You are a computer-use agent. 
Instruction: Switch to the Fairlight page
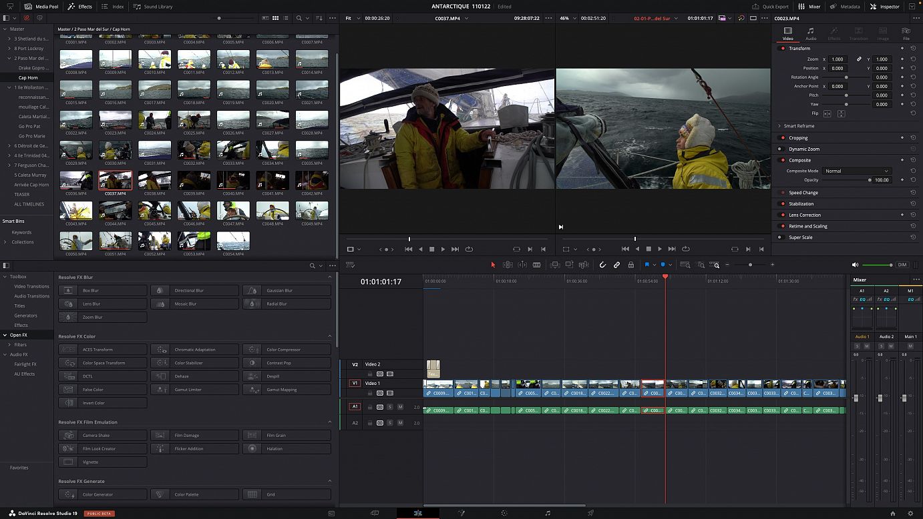tap(547, 513)
